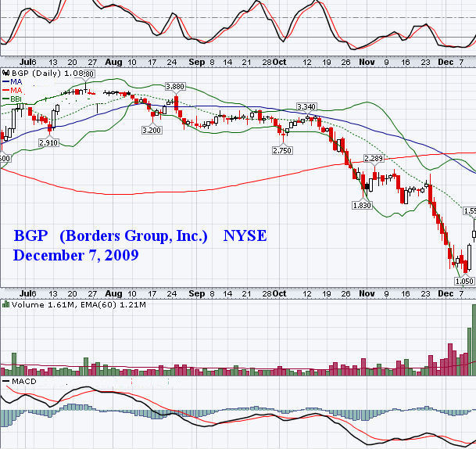
Task: Click the 1.050 price low label
Action: click(464, 282)
